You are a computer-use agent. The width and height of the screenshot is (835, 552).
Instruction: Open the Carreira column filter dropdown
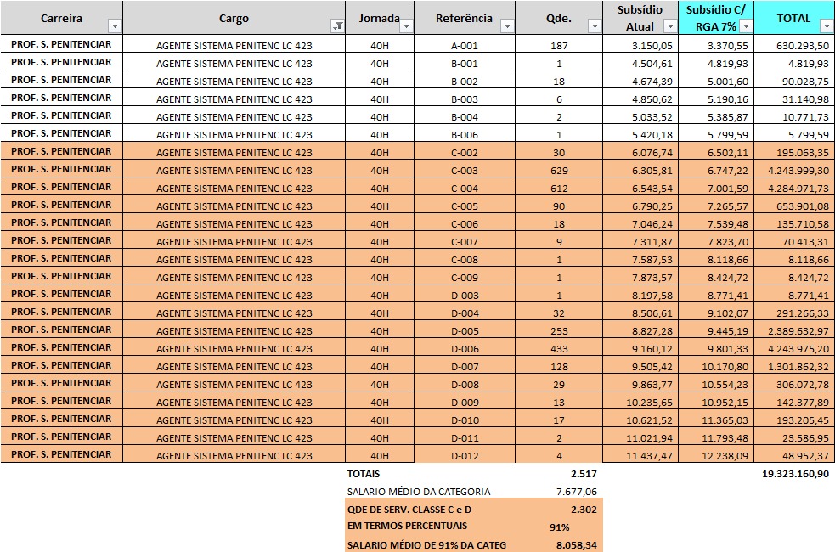[x=115, y=27]
